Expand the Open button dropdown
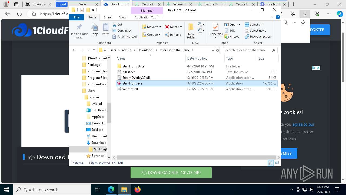 tap(239, 25)
